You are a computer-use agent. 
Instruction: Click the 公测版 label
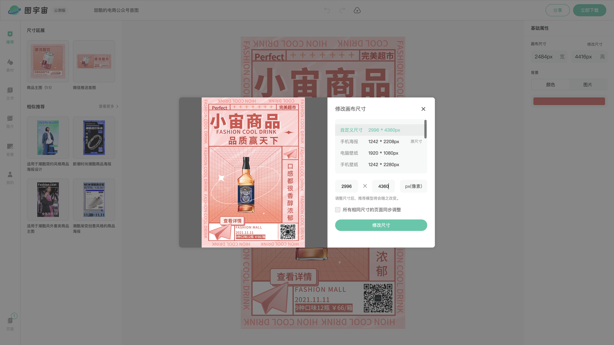point(60,10)
